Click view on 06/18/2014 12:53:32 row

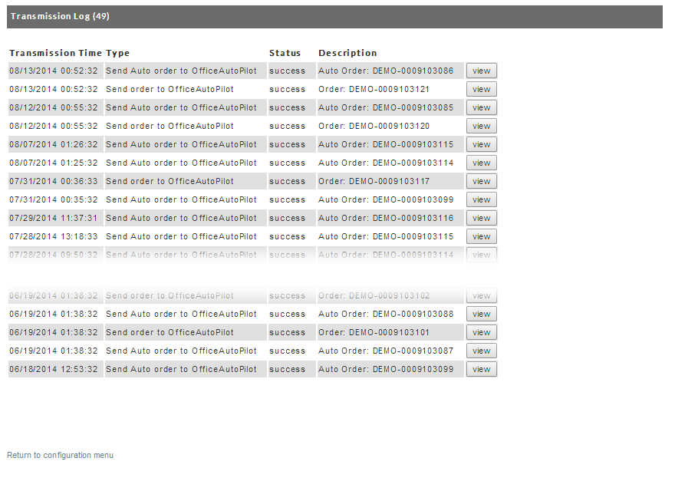(x=481, y=370)
